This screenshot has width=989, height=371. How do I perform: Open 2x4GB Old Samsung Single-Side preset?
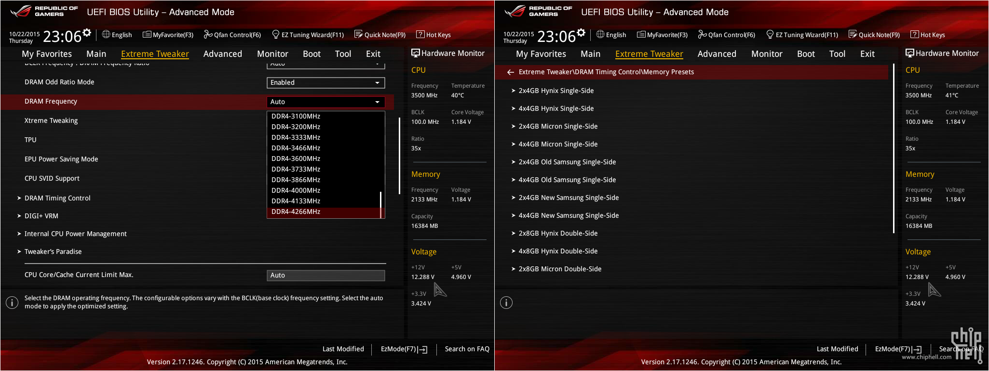coord(567,162)
